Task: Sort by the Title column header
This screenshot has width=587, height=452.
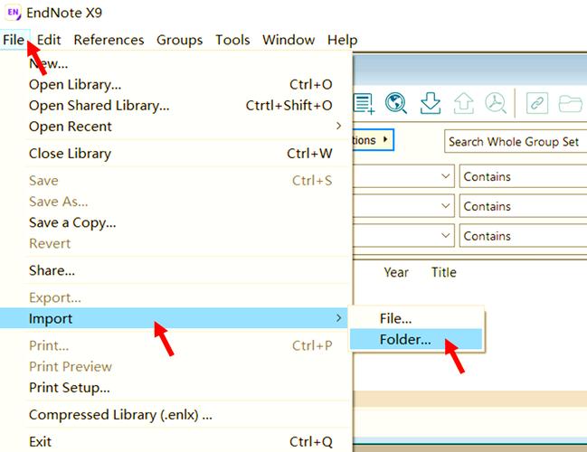Action: click(443, 272)
